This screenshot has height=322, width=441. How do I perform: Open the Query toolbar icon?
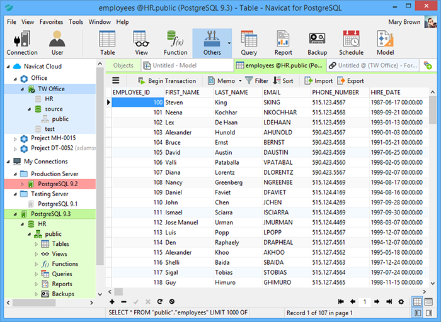(x=249, y=43)
